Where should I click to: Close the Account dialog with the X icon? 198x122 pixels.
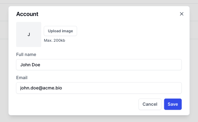tap(181, 14)
